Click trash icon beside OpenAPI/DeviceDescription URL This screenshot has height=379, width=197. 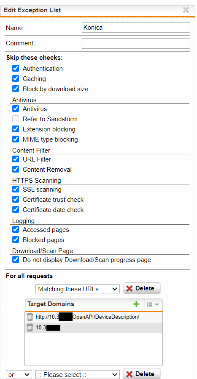30,317
